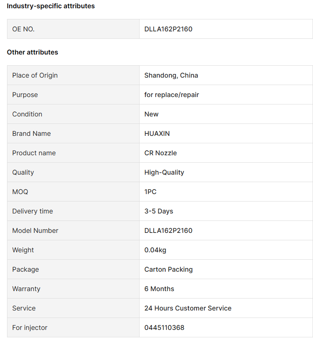Select the Industry-specific attributes heading

(x=51, y=6)
